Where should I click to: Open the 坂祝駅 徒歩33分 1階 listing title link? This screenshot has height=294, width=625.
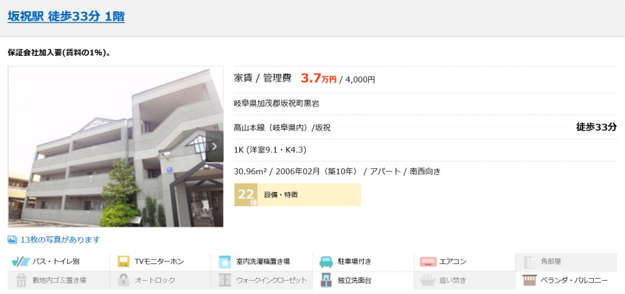(66, 17)
